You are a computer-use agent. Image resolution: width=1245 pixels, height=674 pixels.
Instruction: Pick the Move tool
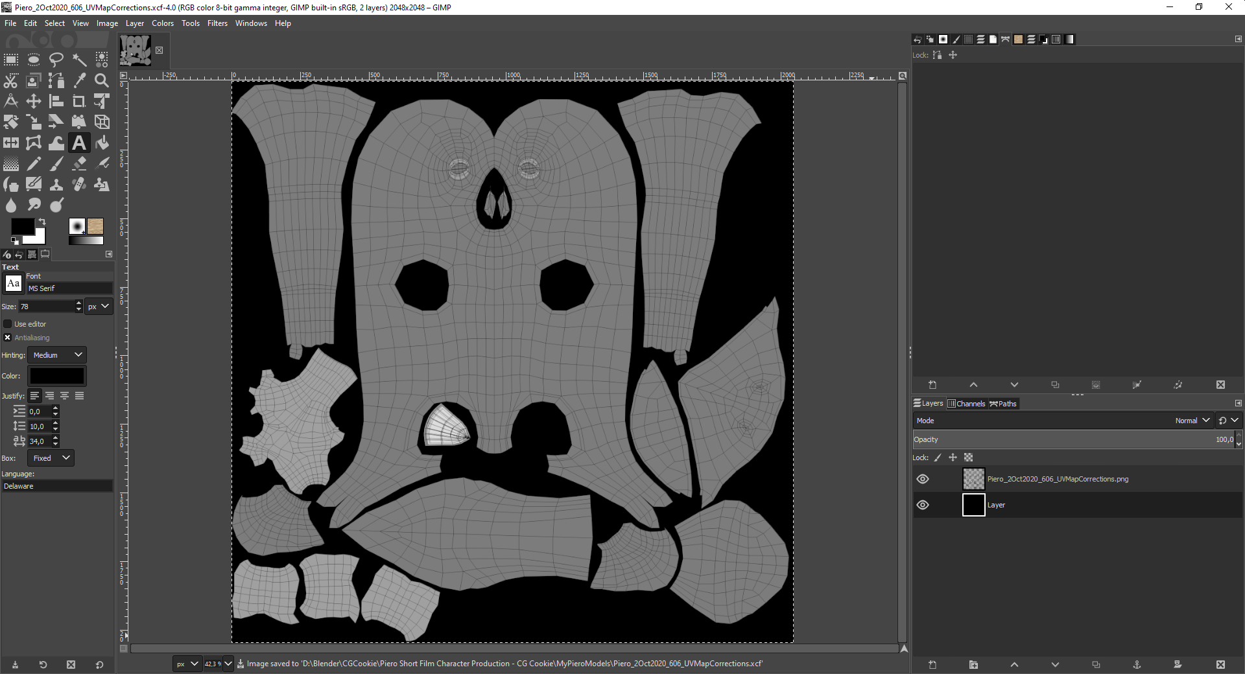(34, 101)
